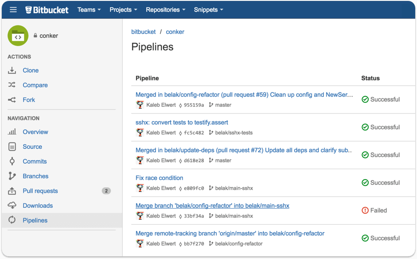Click the bitbucket breadcrumb link

click(143, 32)
